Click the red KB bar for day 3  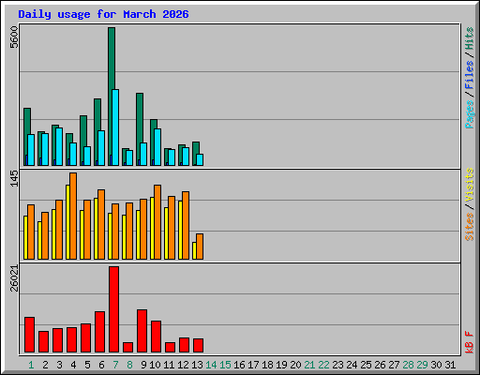click(x=57, y=340)
